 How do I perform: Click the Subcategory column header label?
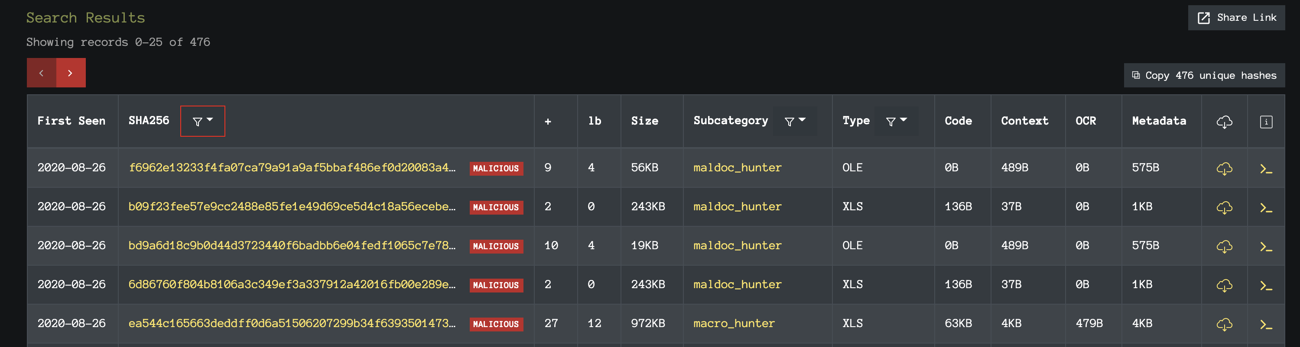(x=730, y=121)
